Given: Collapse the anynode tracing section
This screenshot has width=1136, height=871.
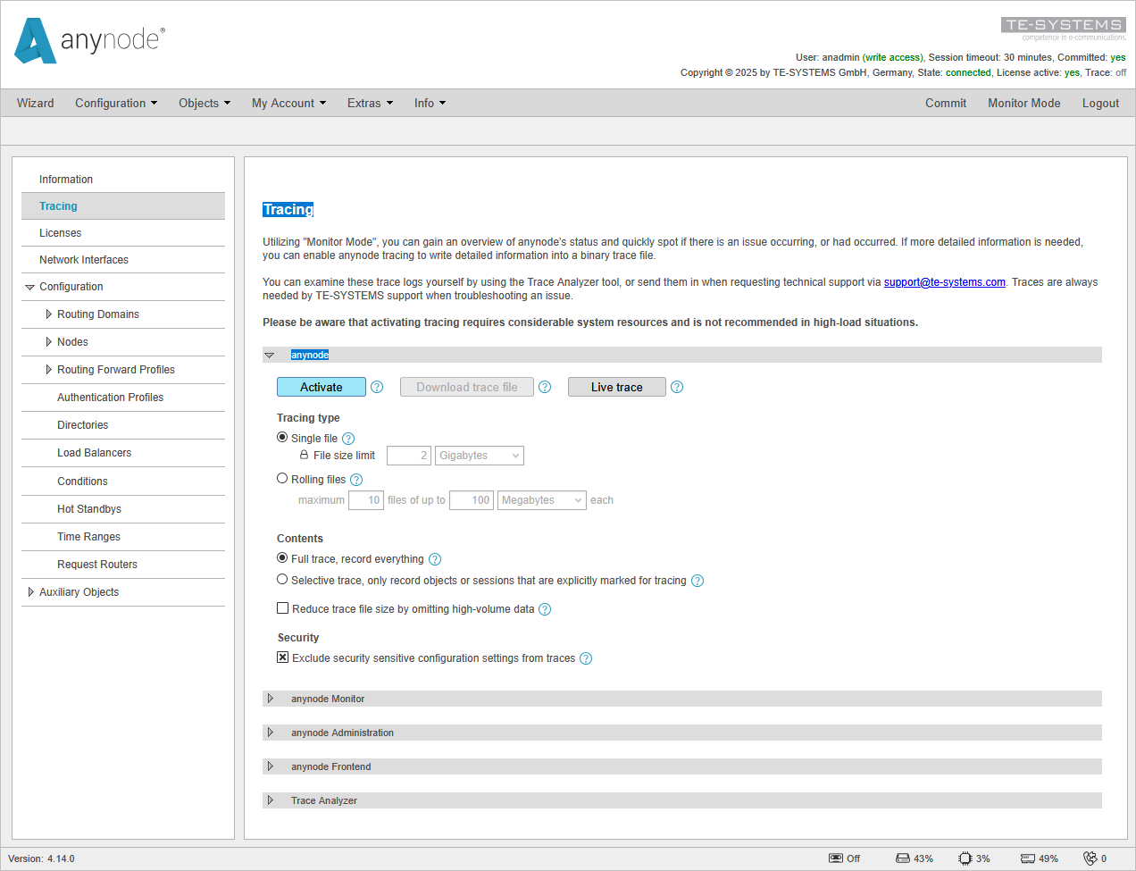Looking at the screenshot, I should click(x=270, y=355).
